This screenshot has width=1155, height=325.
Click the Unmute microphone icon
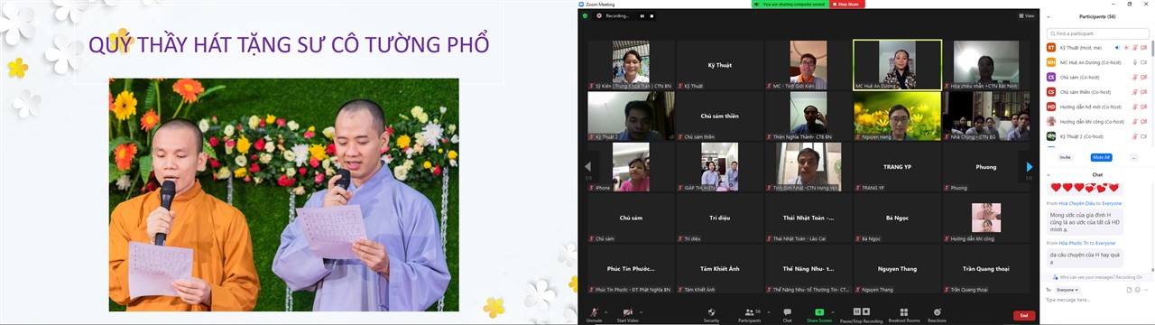pos(594,312)
